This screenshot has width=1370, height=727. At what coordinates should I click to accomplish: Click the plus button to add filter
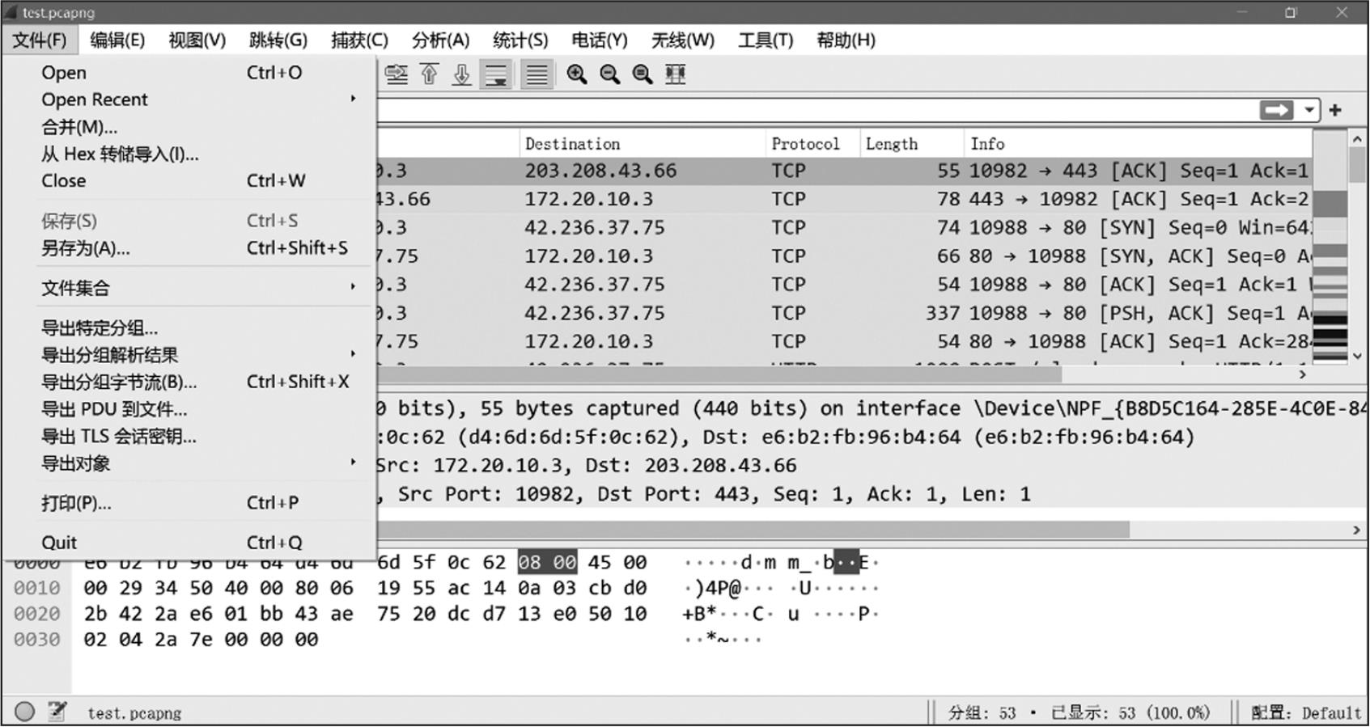click(1335, 110)
